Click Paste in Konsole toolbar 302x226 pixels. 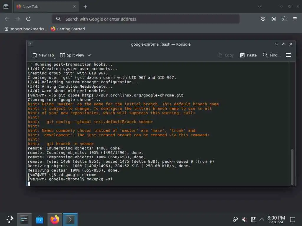click(248, 55)
